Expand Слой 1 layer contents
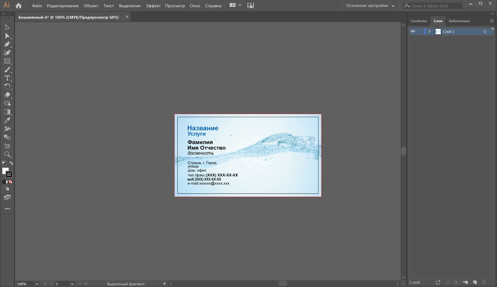The width and height of the screenshot is (497, 287). 429,32
